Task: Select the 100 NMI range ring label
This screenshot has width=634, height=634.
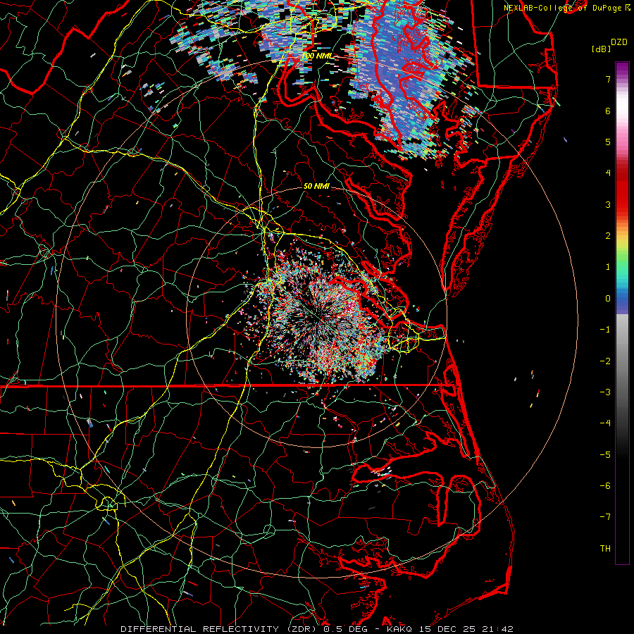Action: click(316, 56)
